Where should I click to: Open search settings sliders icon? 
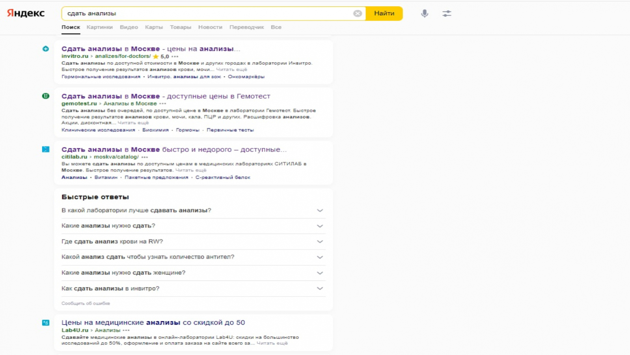pos(446,13)
